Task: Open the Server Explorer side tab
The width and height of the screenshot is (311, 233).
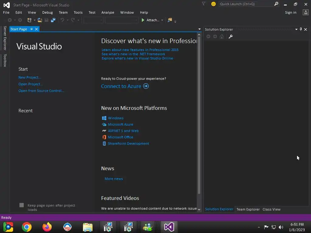Action: click(5, 38)
